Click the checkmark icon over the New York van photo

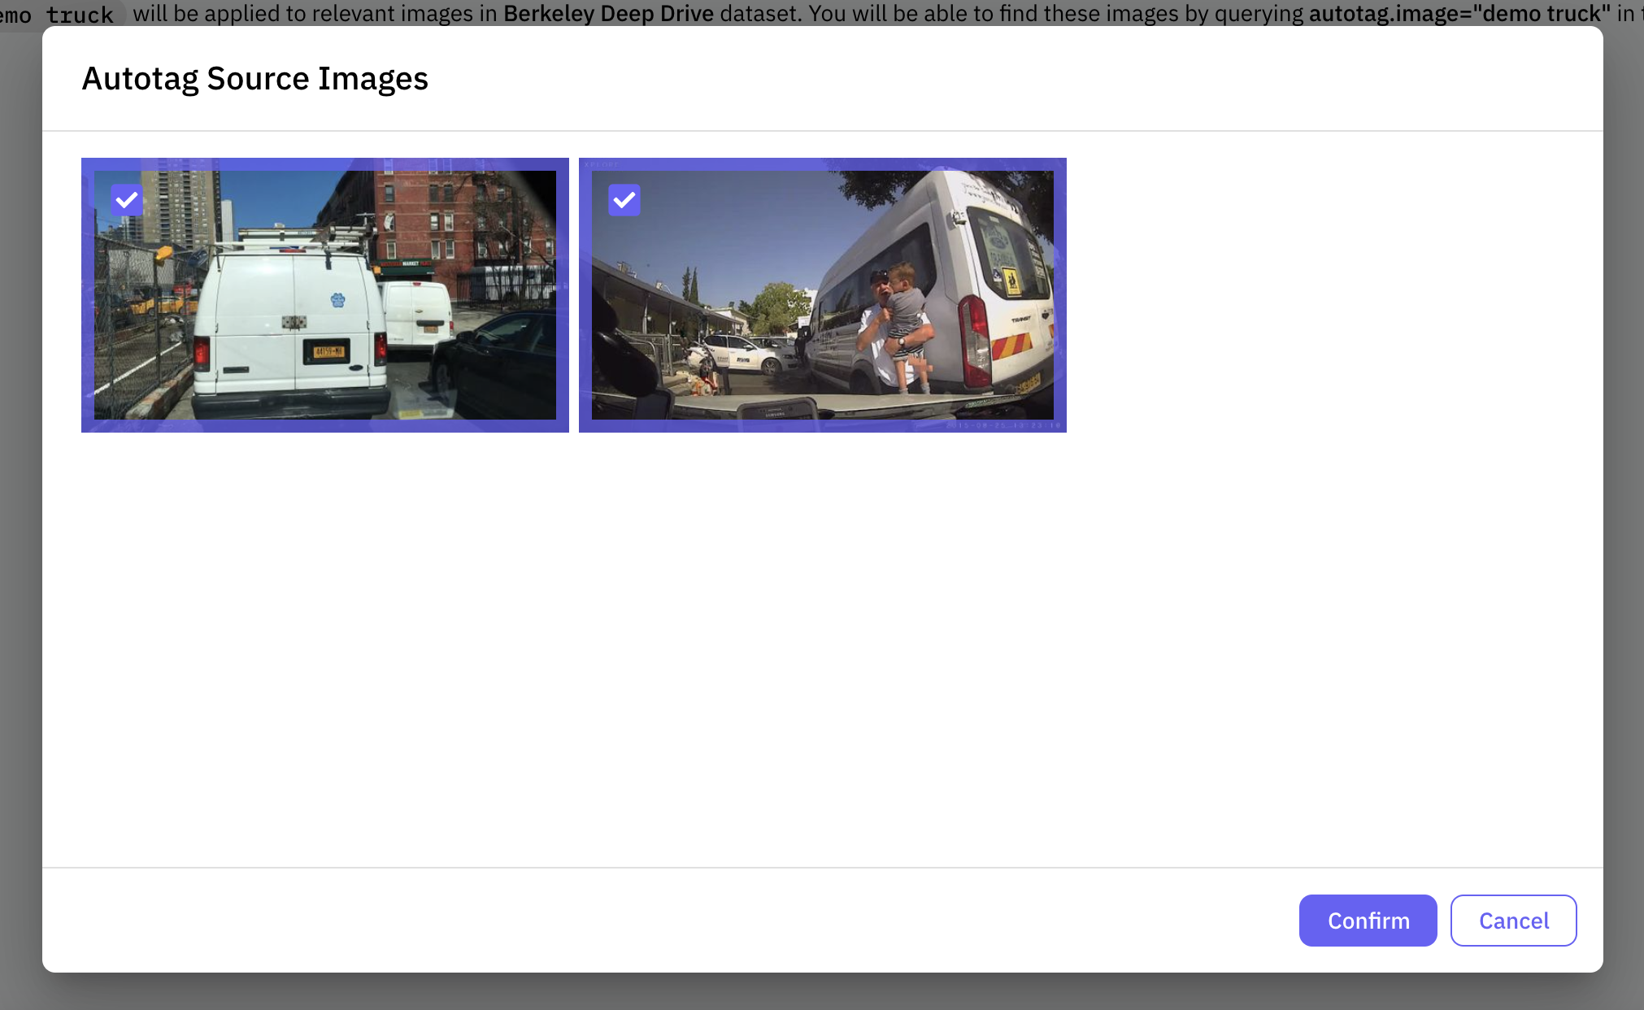(127, 200)
